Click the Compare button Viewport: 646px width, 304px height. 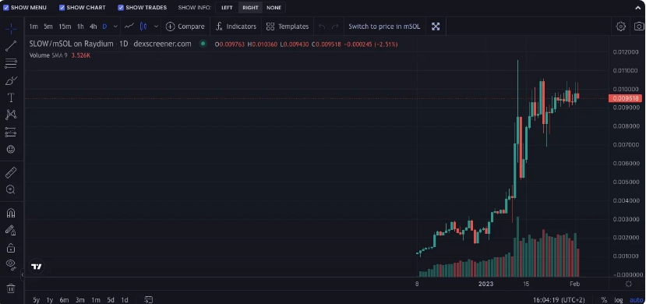coord(185,27)
